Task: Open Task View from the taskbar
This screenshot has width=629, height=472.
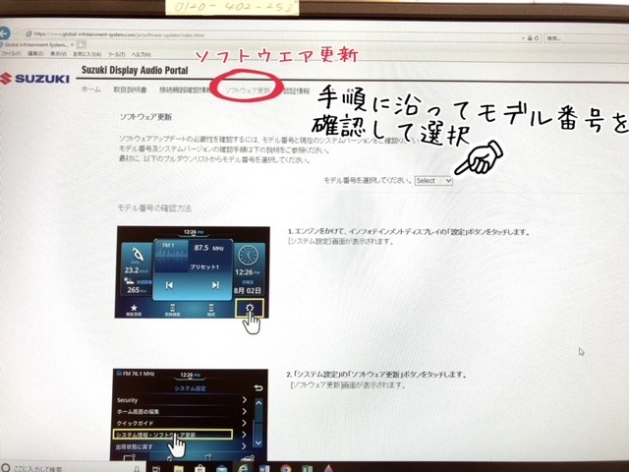Action: point(156,469)
